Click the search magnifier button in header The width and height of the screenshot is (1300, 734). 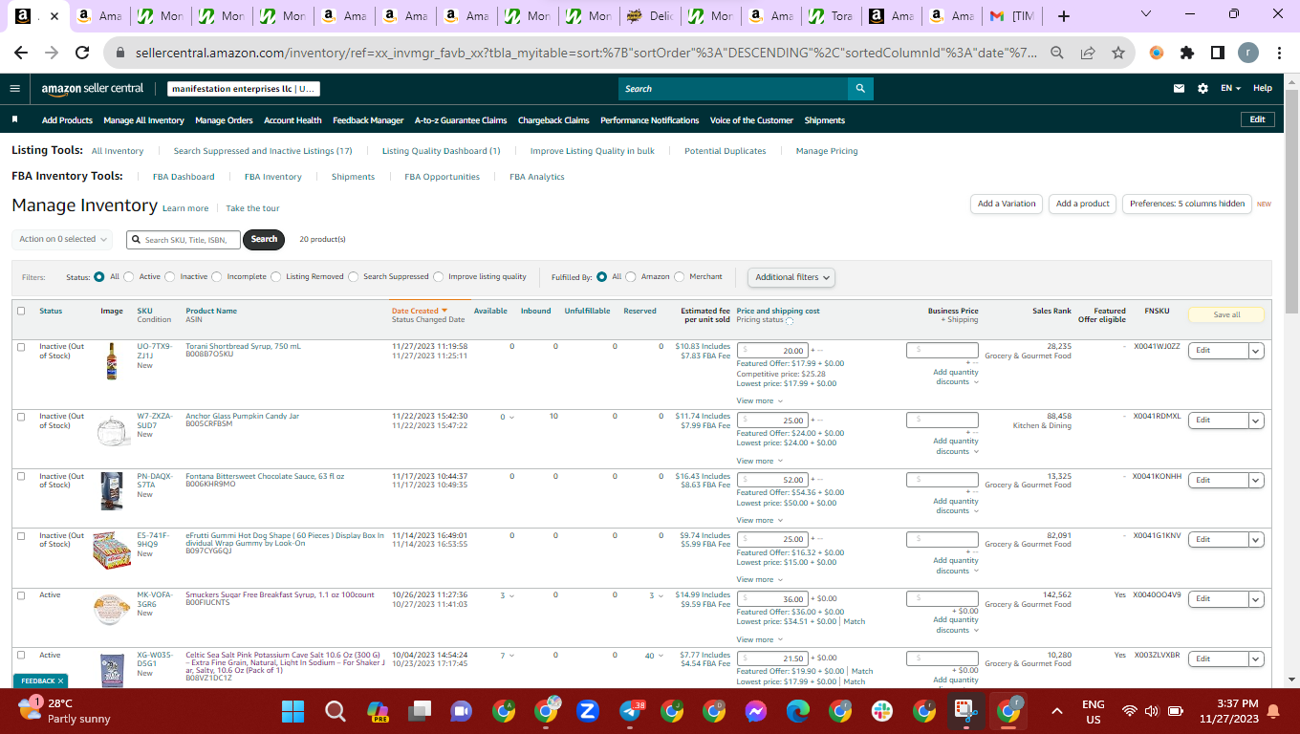(x=860, y=89)
